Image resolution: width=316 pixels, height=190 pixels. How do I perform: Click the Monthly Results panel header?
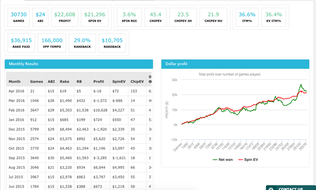(x=79, y=64)
